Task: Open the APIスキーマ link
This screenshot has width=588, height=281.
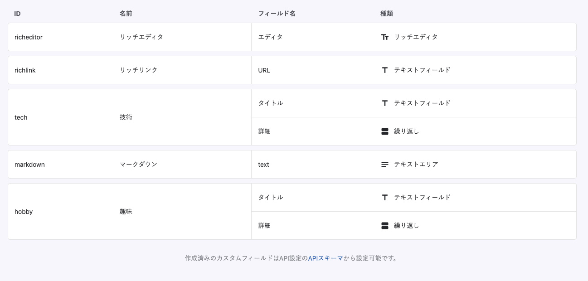Action: 326,258
